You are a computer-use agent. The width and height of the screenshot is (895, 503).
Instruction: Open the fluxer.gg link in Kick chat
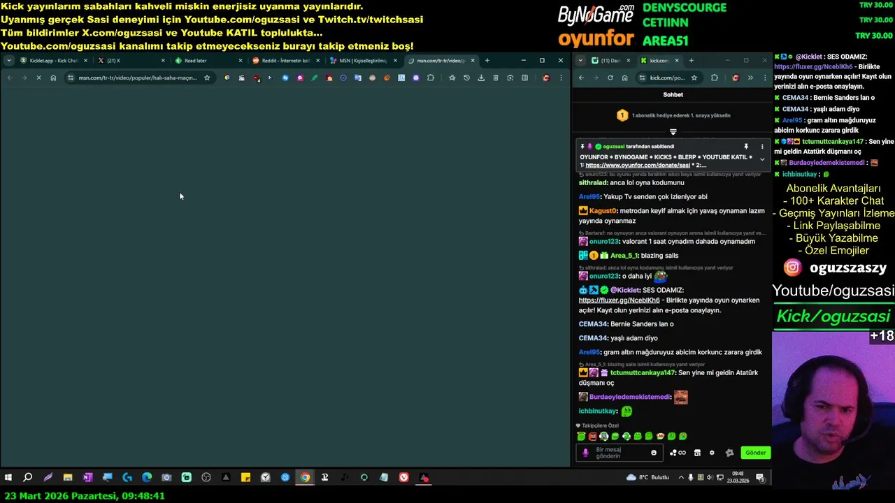(x=619, y=300)
